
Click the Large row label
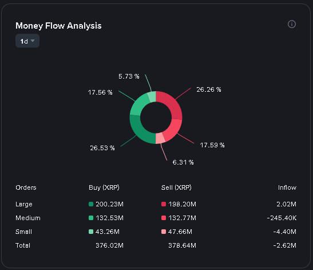24,204
